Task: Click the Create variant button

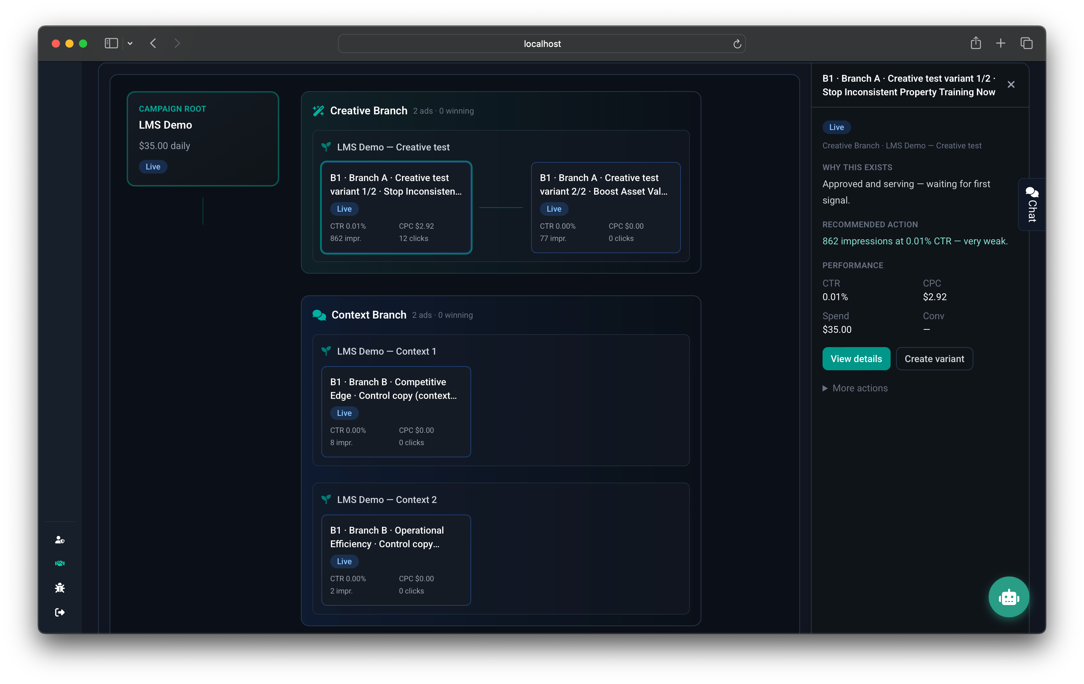Action: click(x=934, y=359)
